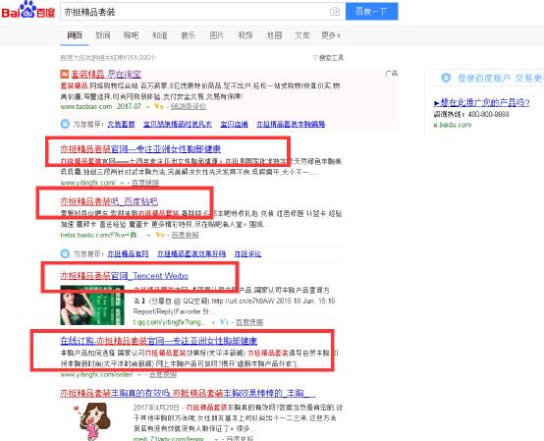This screenshot has height=441, width=544.
Task: Open 亦挺精品套装官网_Tencent Weibo result
Action: 124,276
